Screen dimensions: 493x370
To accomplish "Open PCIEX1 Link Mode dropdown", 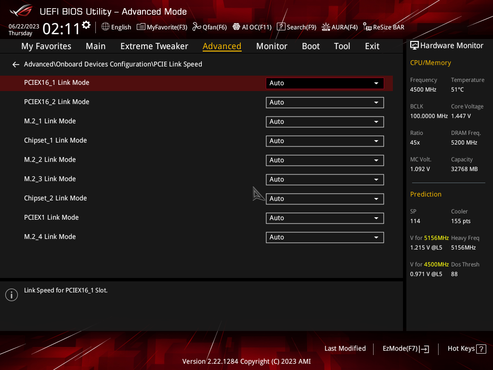I will tap(325, 218).
